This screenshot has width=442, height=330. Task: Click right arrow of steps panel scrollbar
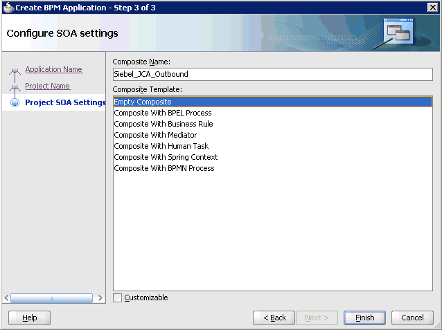pyautogui.click(x=100, y=298)
